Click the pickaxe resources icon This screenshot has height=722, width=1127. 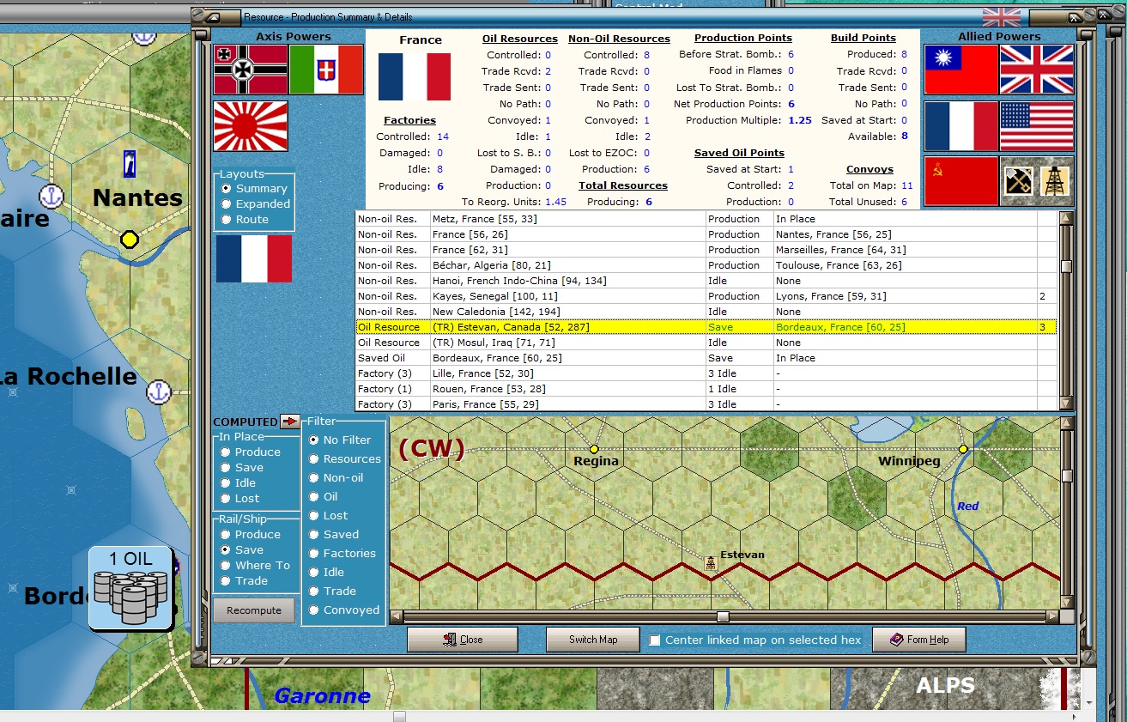(1018, 181)
